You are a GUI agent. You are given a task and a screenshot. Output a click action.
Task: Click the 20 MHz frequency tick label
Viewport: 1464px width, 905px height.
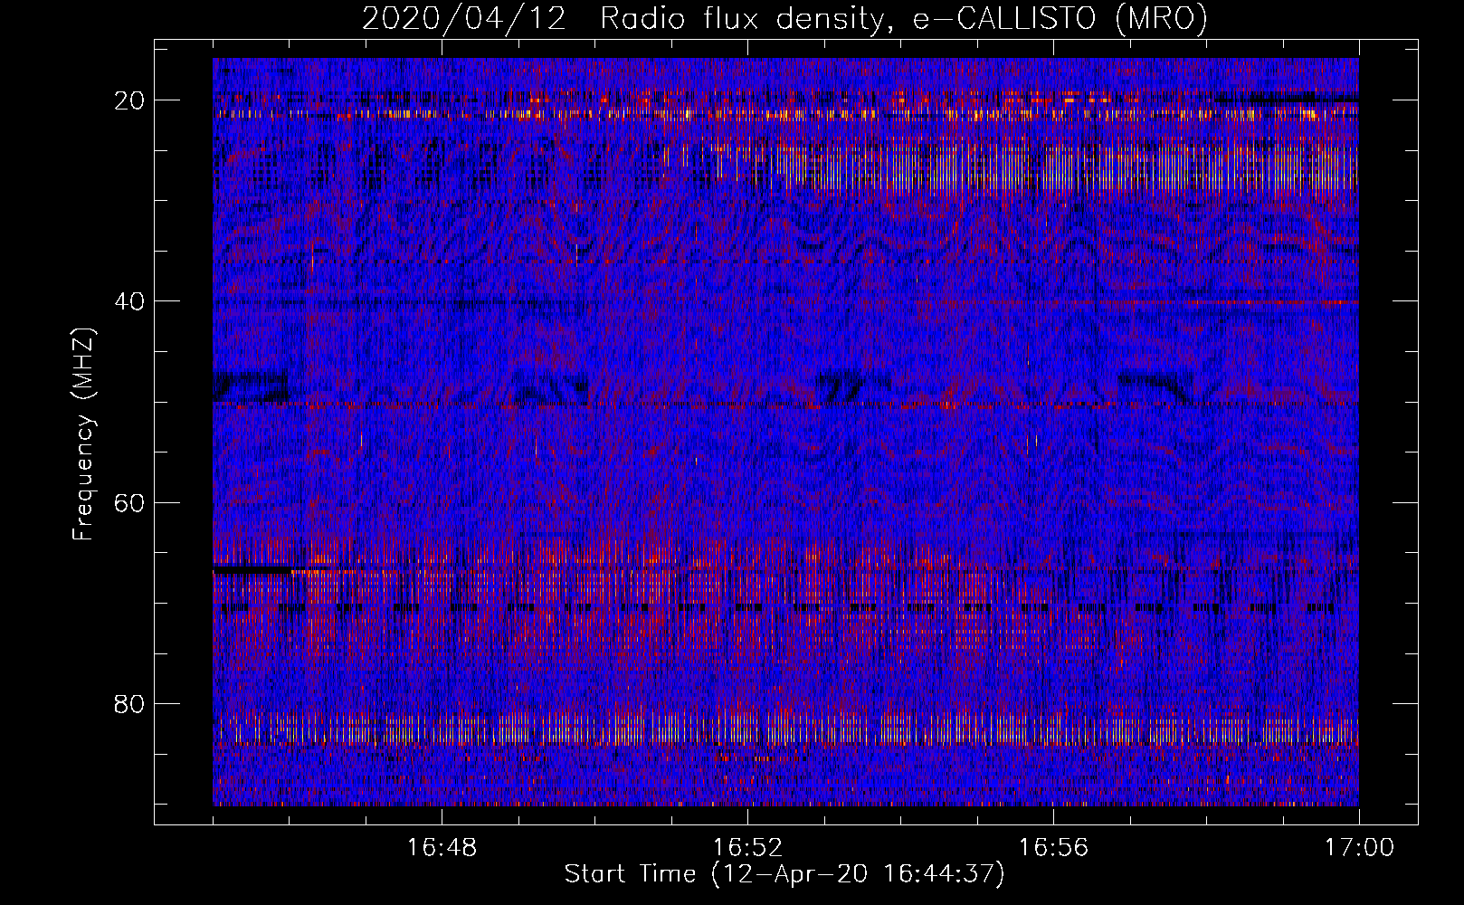(130, 100)
